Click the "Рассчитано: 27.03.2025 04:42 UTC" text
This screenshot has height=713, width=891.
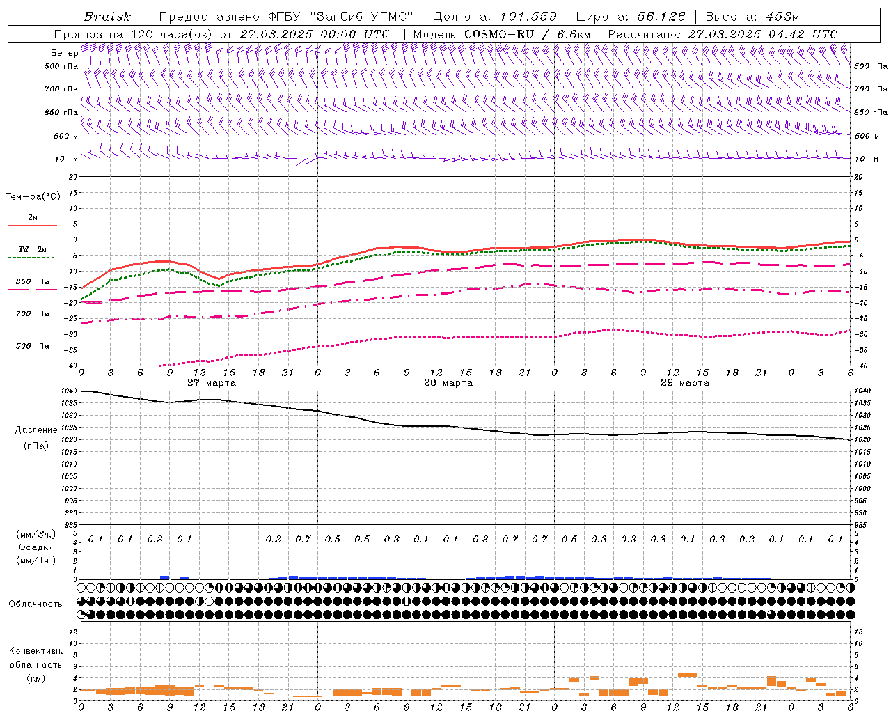coord(723,34)
